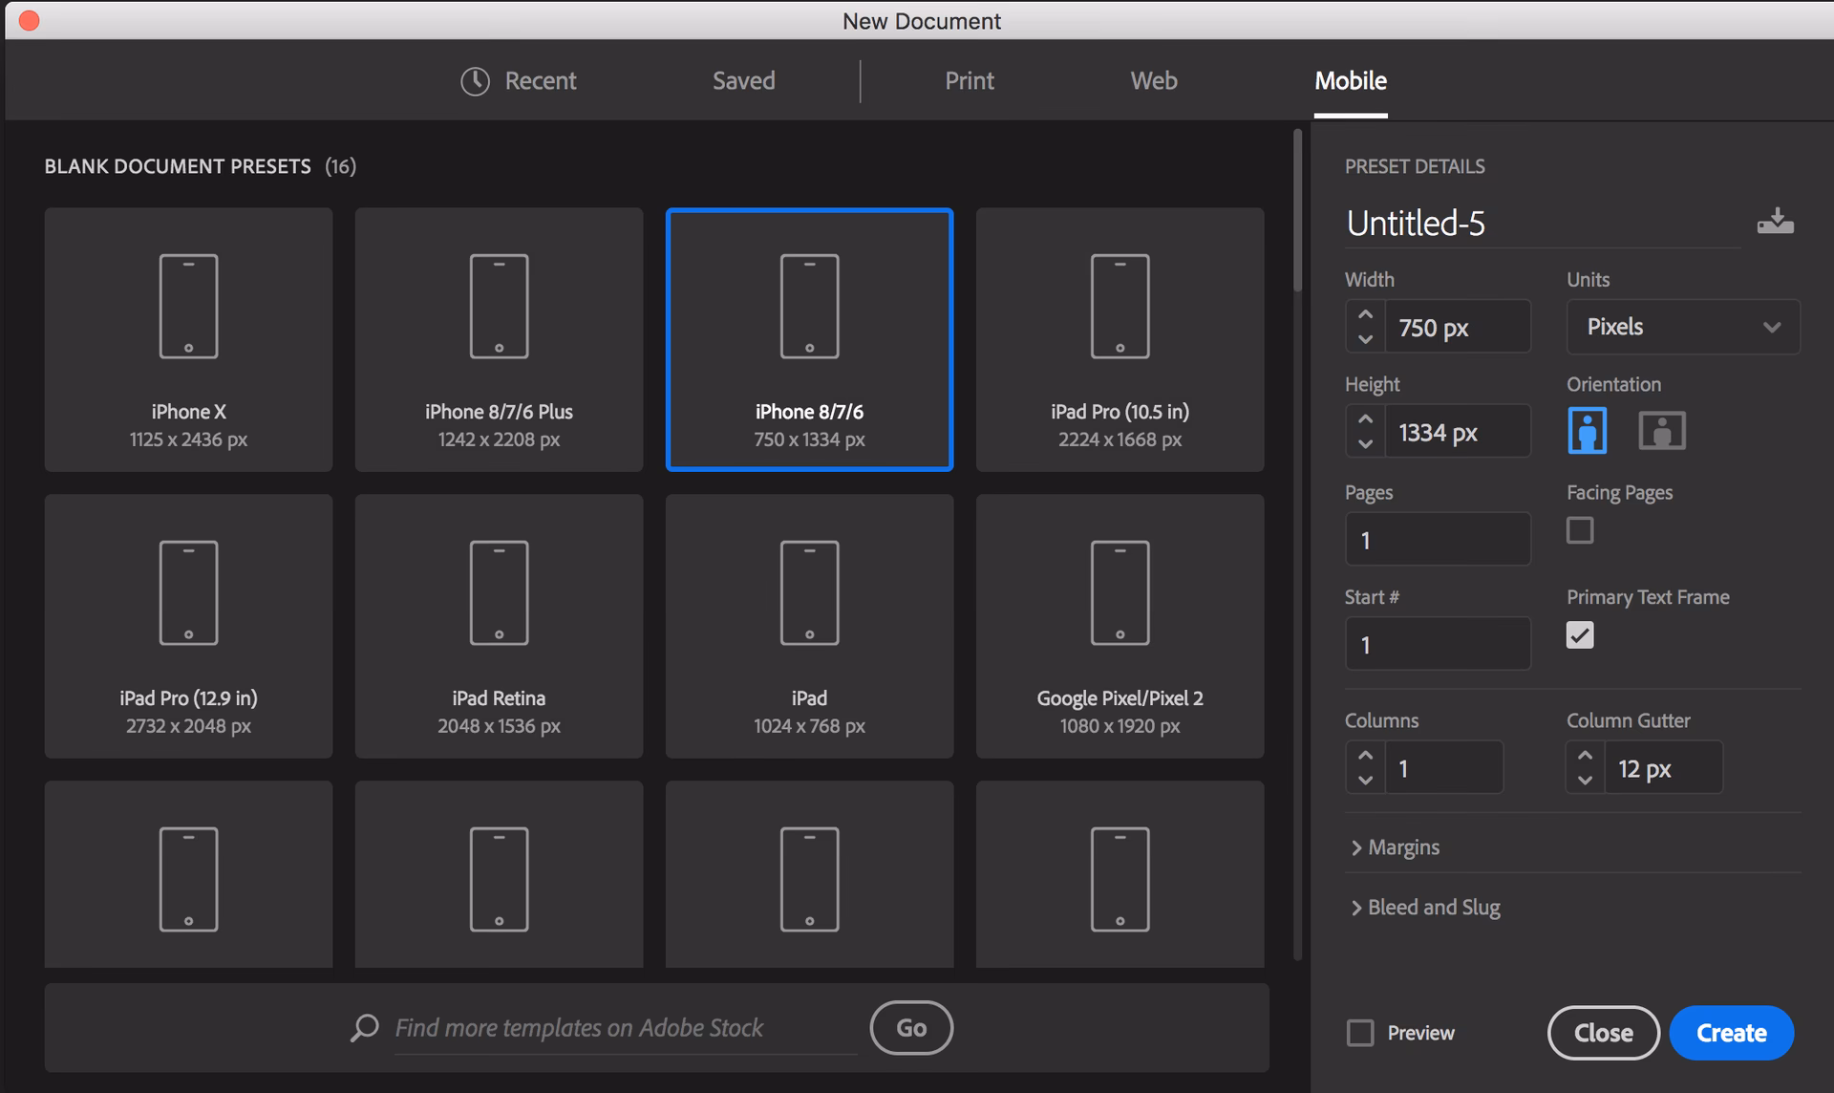Switch to landscape orientation
Viewport: 1834px width, 1093px height.
1662,430
